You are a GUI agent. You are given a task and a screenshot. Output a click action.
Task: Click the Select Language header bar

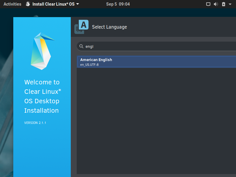pyautogui.click(x=147, y=27)
